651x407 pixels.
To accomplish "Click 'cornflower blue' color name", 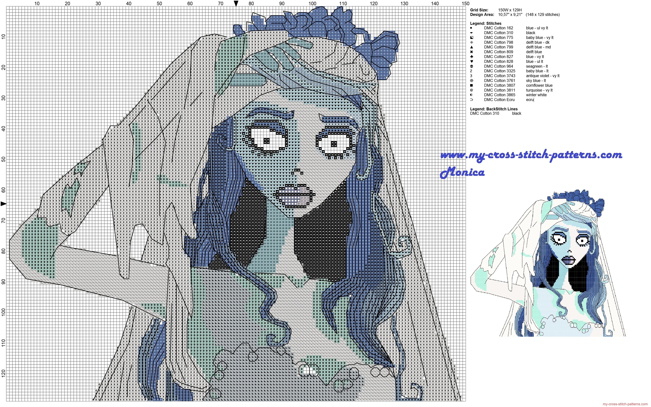I will tap(539, 85).
